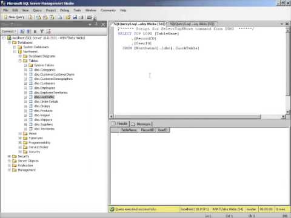The height and width of the screenshot is (218, 291).
Task: Select the dbo.LockTable table
Action: pyautogui.click(x=44, y=97)
